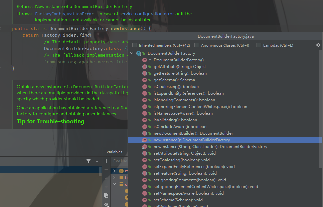
Task: Switch to the Variables tab
Action: (114, 152)
